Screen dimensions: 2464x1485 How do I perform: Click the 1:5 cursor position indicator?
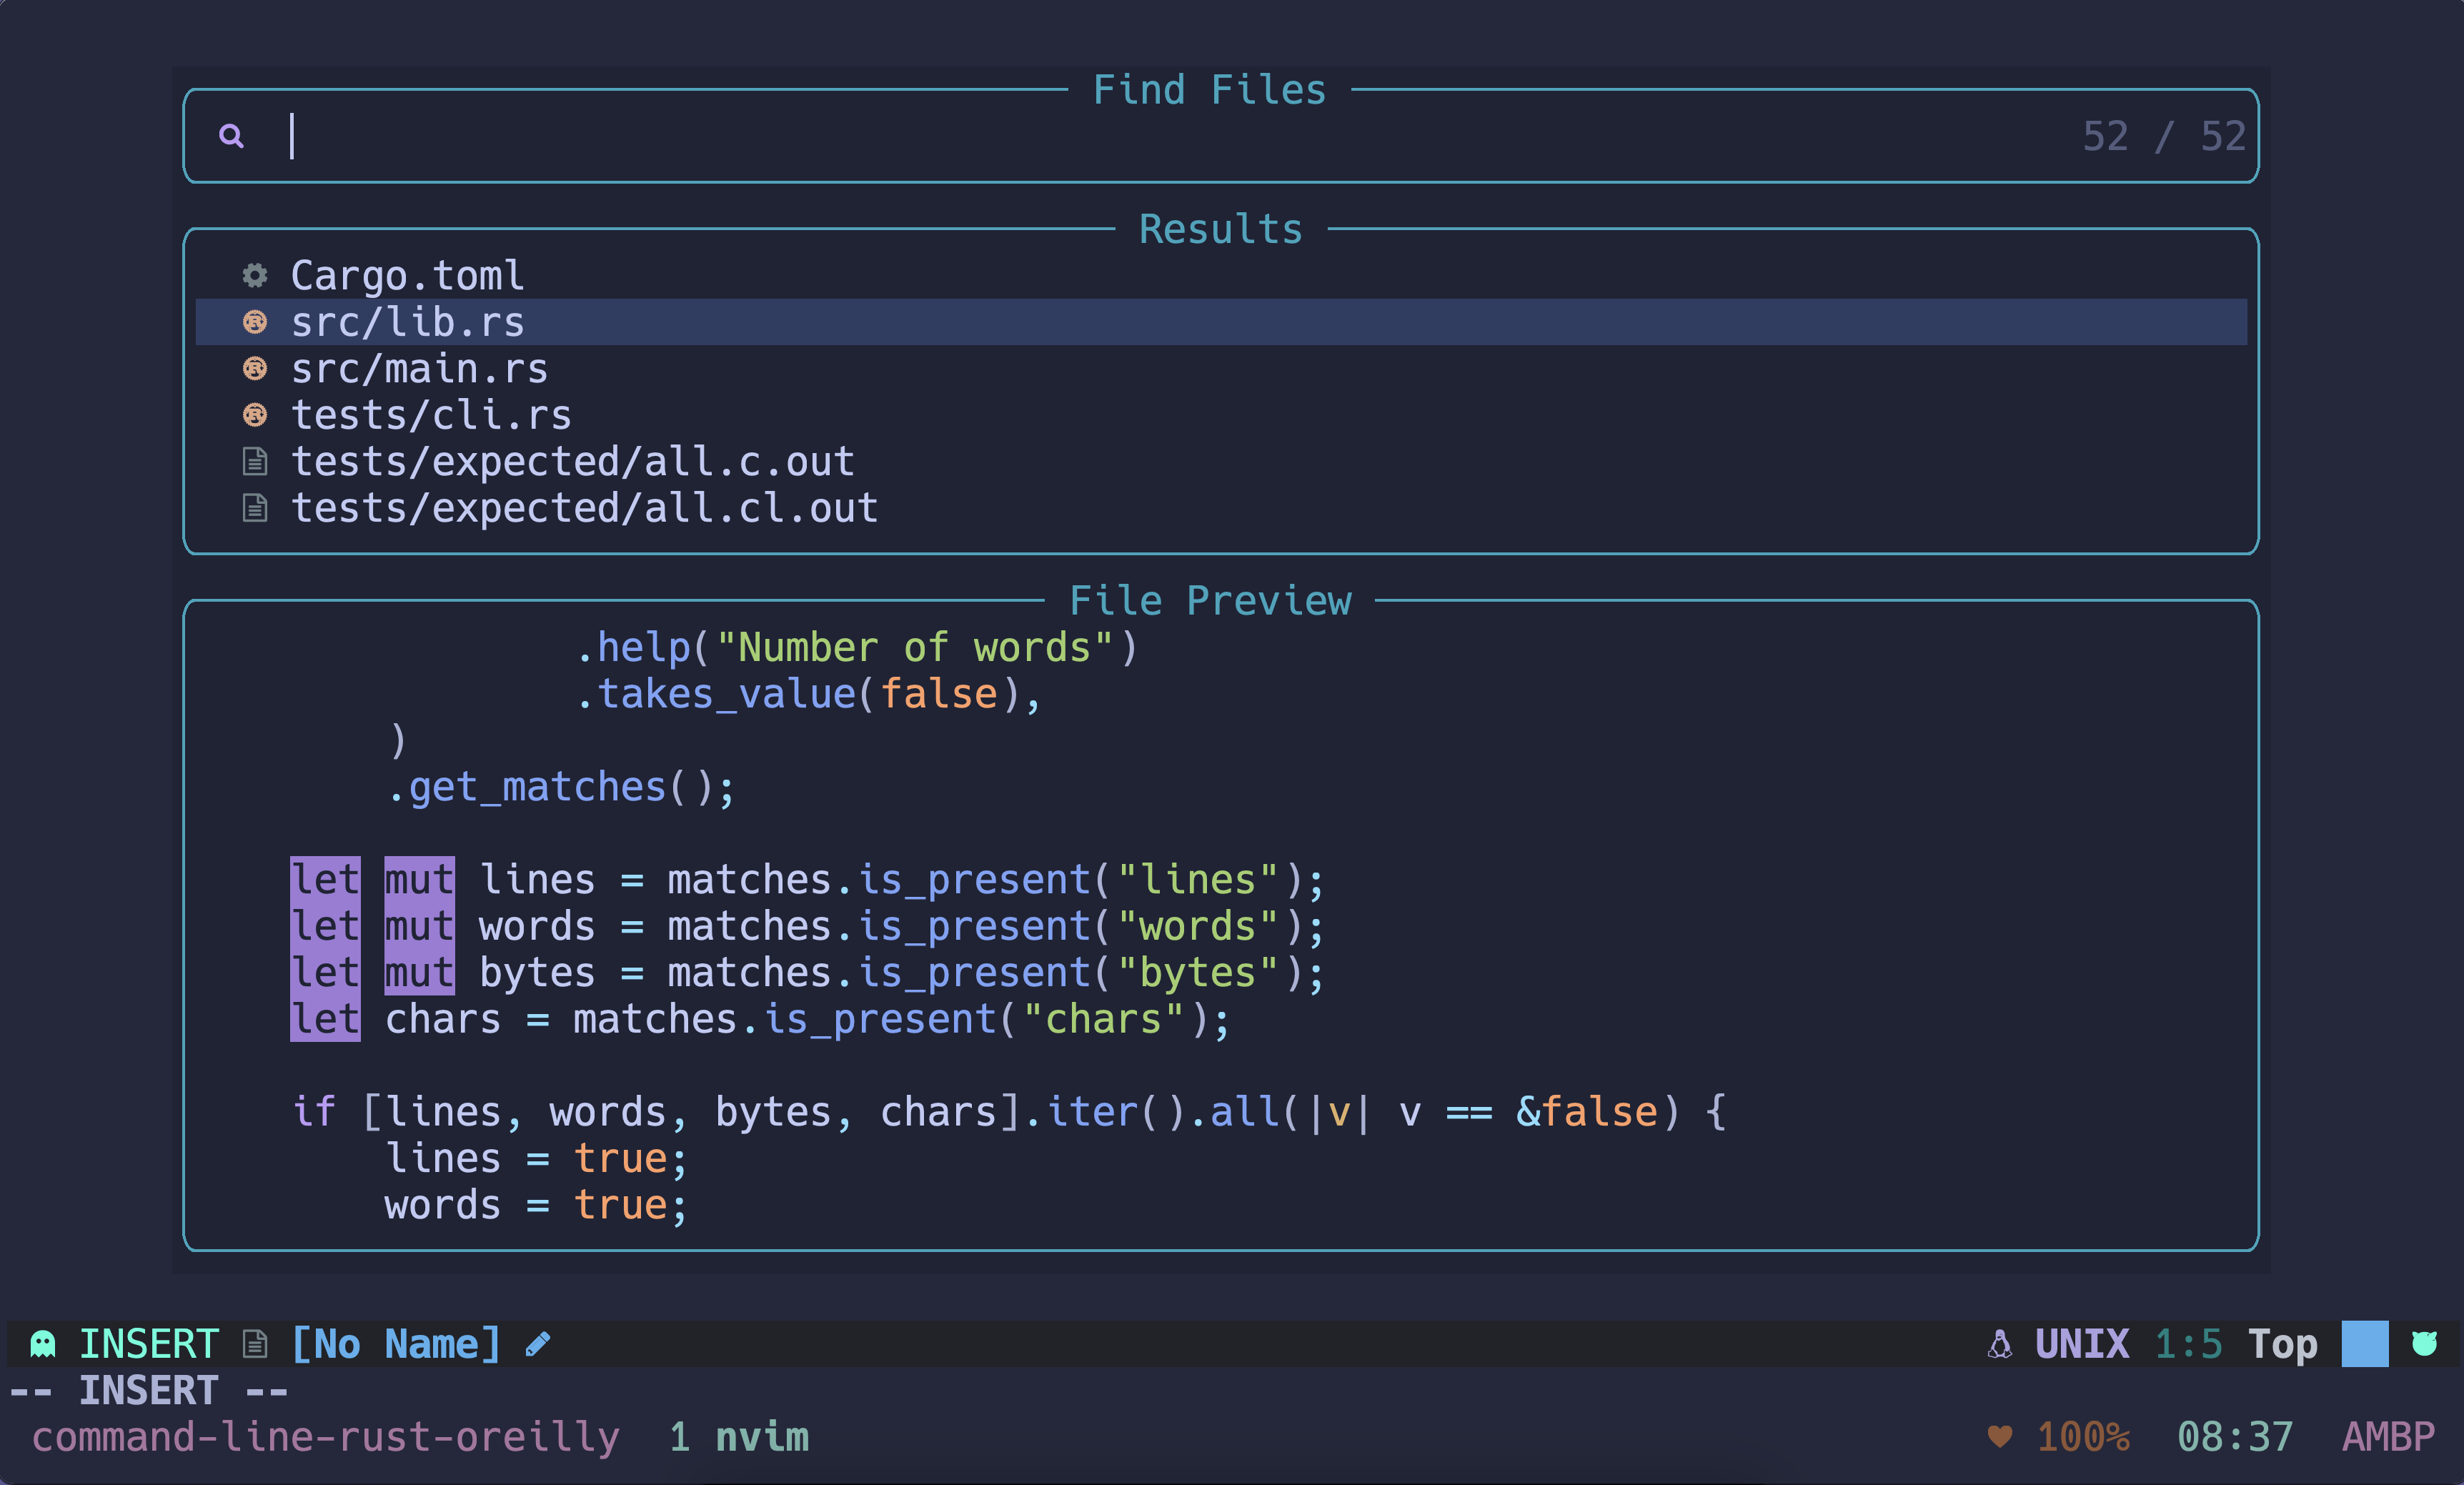[x=2188, y=1344]
